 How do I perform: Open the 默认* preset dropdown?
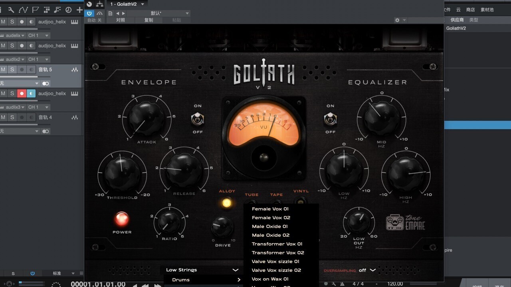pyautogui.click(x=158, y=13)
